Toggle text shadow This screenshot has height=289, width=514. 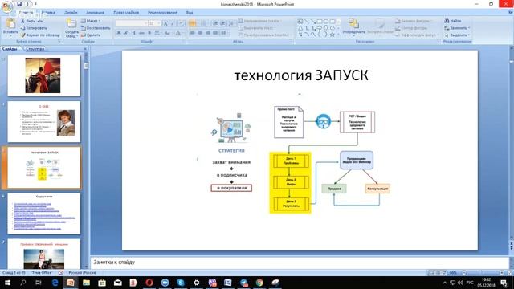pyautogui.click(x=149, y=33)
